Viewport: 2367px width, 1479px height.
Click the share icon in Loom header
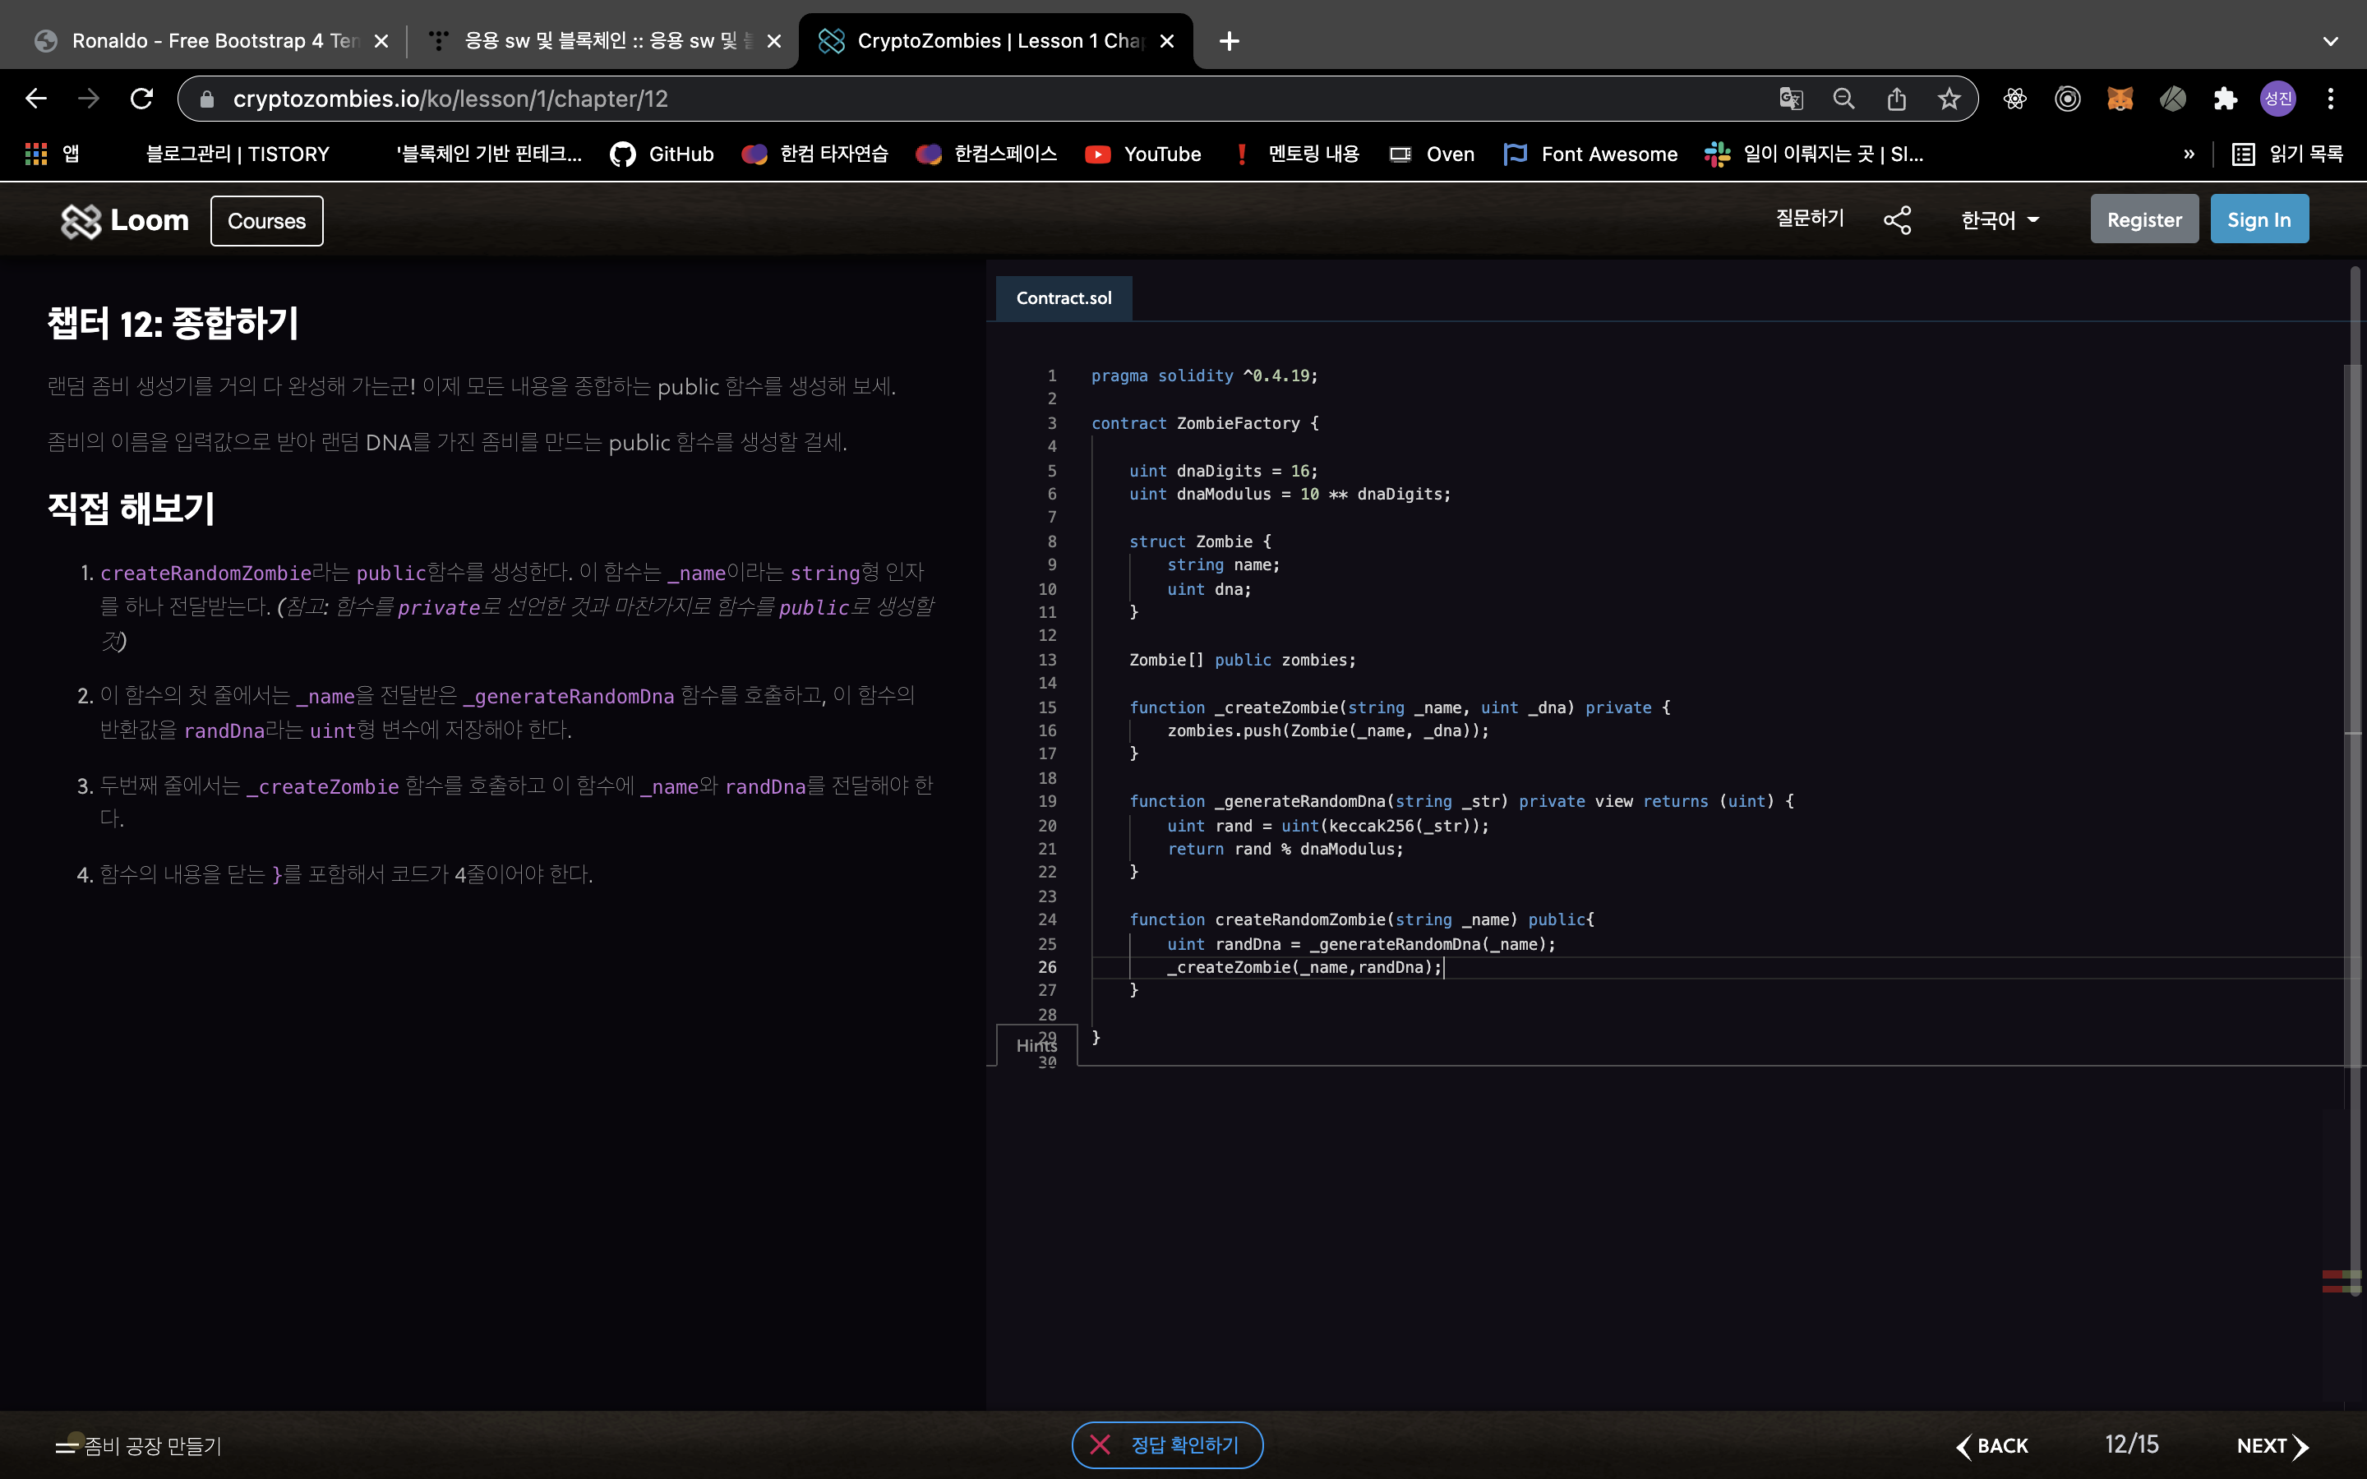(1897, 220)
